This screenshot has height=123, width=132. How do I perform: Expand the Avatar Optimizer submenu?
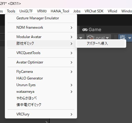(x=41, y=62)
